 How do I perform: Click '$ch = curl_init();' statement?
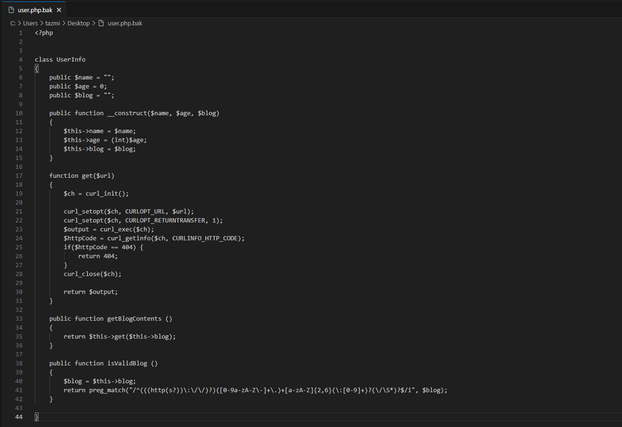pyautogui.click(x=96, y=194)
